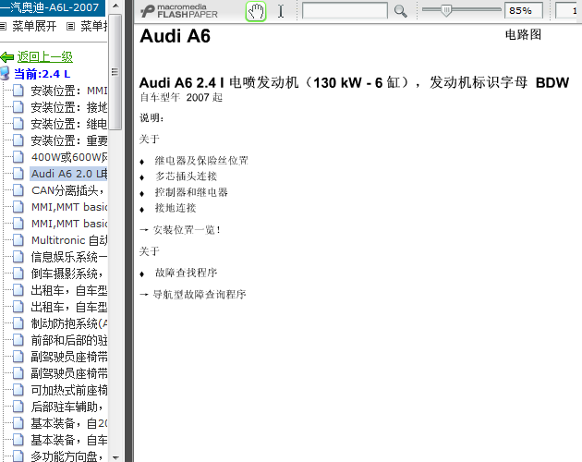Screen dimensions: 582x462
Task: Click page icon beside 安装位置: 接地
Action: click(18, 107)
